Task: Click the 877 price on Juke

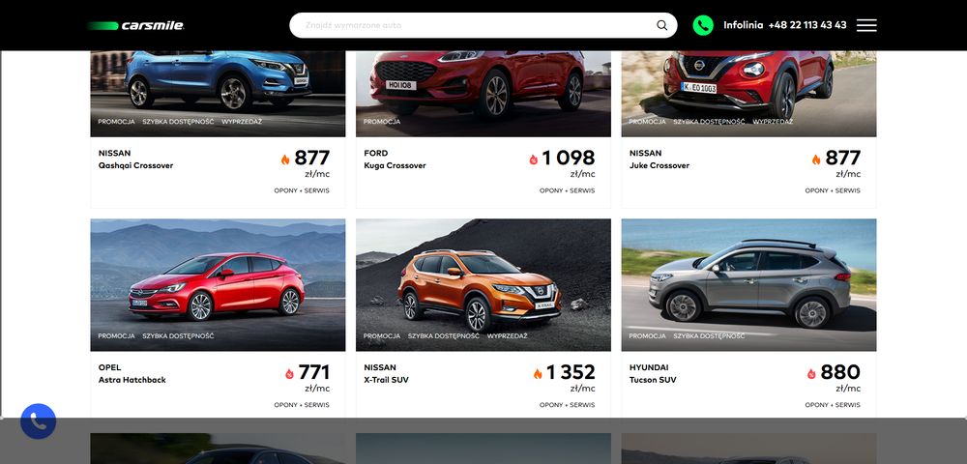Action: tap(843, 159)
